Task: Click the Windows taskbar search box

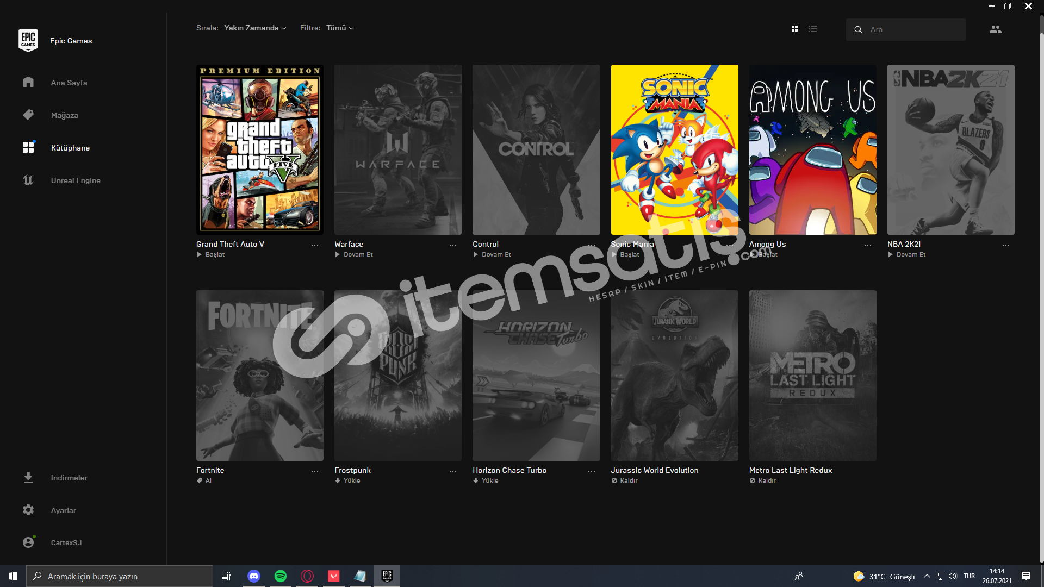Action: [120, 576]
